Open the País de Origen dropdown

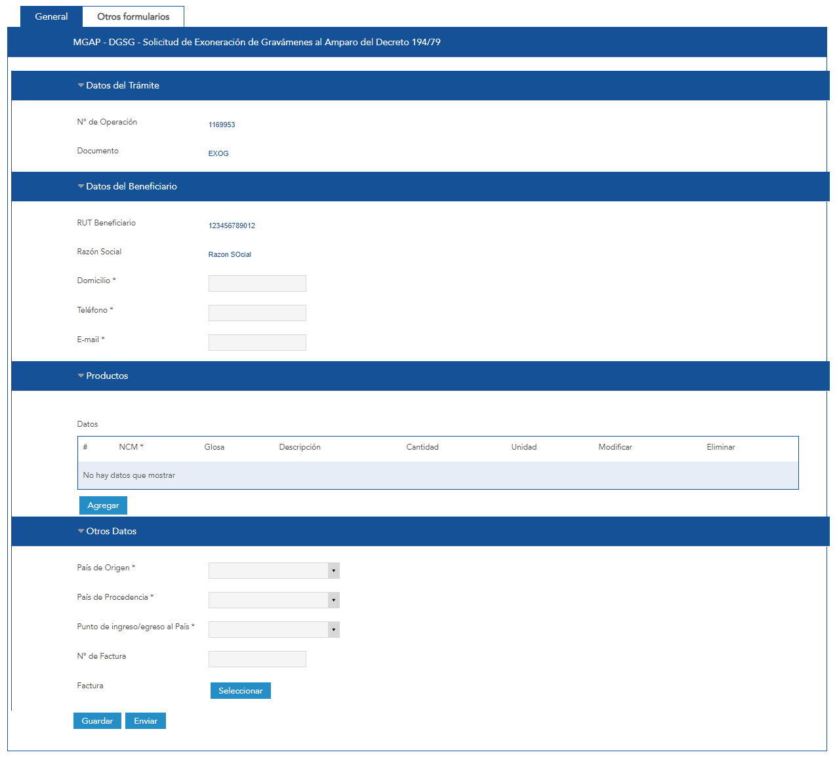click(x=274, y=570)
